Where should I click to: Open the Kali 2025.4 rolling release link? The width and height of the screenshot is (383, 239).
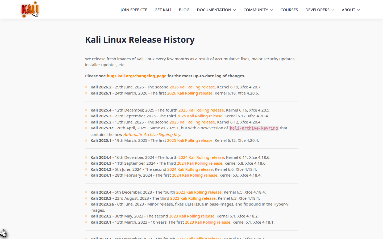tap(201, 110)
